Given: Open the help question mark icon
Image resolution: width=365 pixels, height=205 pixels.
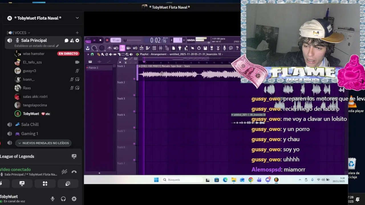Looking at the screenshot, I should [237, 48].
